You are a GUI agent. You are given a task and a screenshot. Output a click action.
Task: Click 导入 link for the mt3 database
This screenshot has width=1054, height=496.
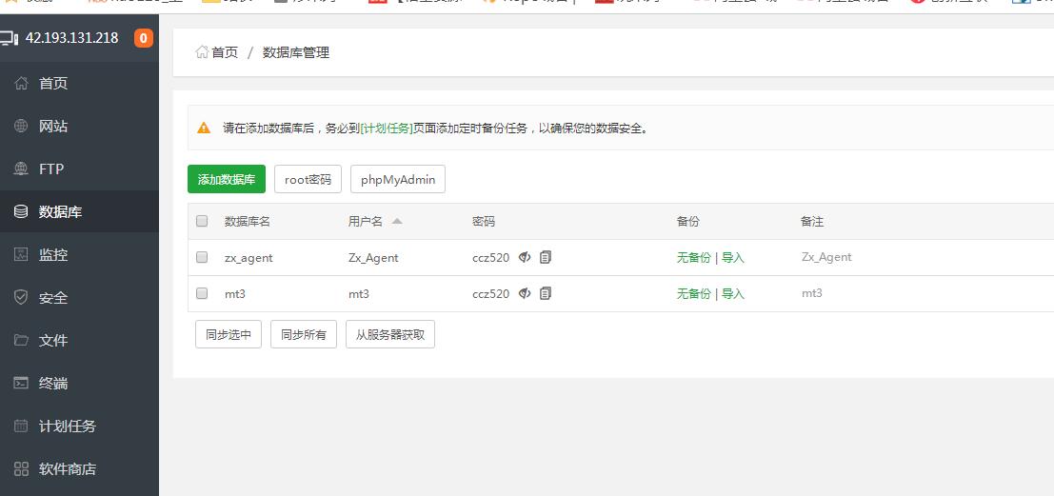733,293
